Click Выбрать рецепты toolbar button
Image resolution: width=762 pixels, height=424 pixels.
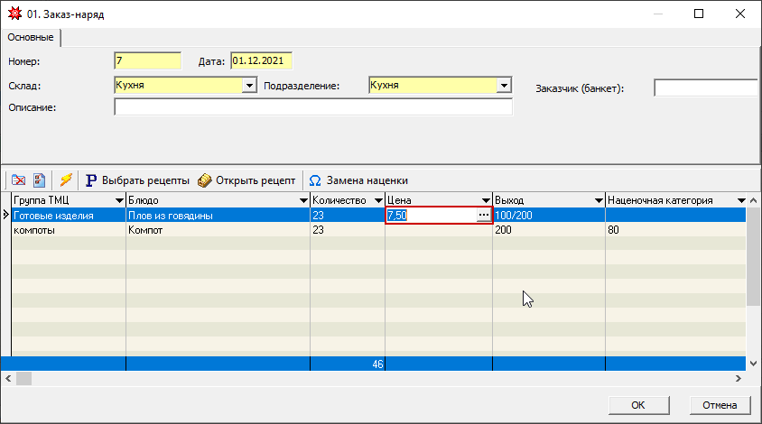pyautogui.click(x=137, y=180)
